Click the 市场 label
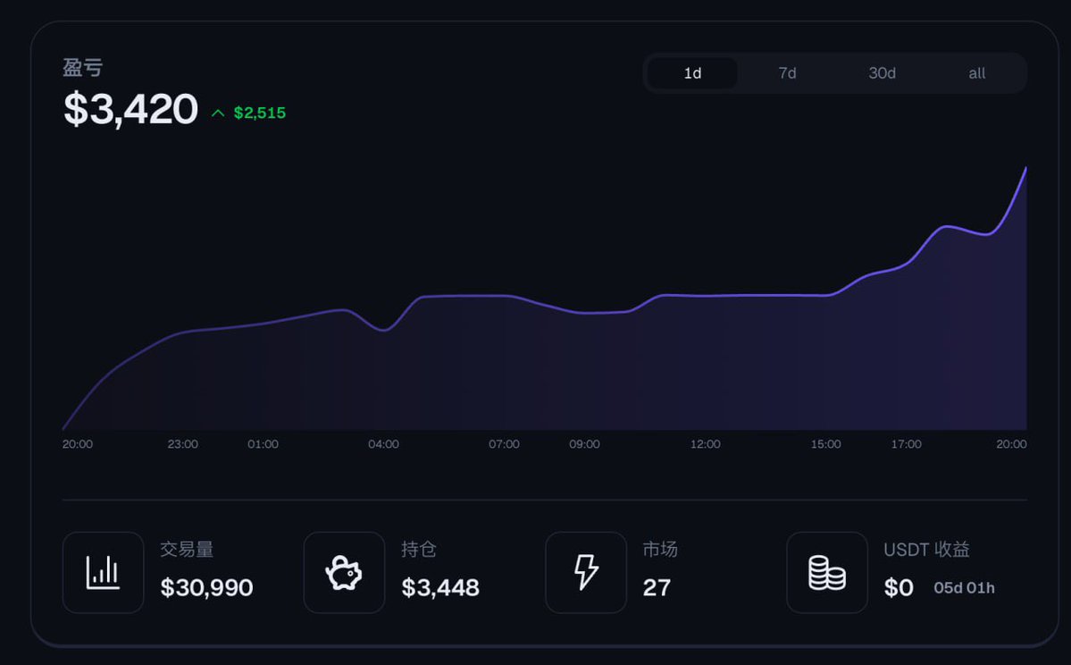 [660, 550]
